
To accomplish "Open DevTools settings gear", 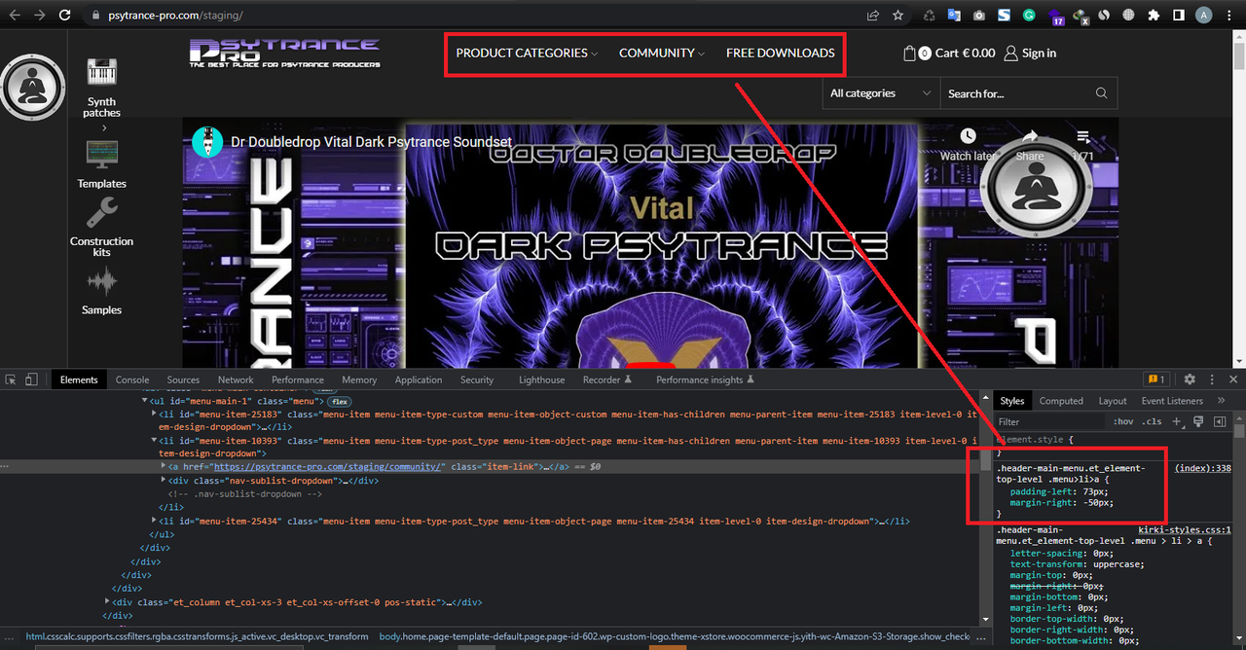I will pyautogui.click(x=1190, y=379).
